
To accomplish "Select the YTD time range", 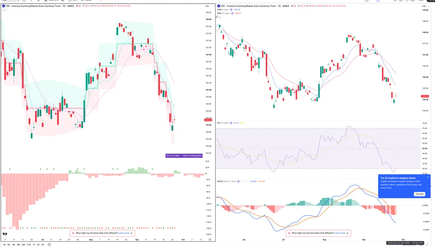I will (29, 245).
